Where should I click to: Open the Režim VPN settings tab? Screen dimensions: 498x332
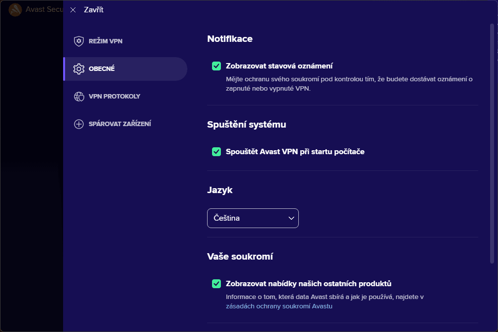106,41
